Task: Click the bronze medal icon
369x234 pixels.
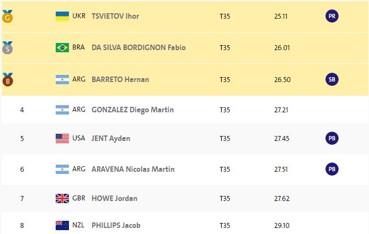Action: (x=7, y=79)
